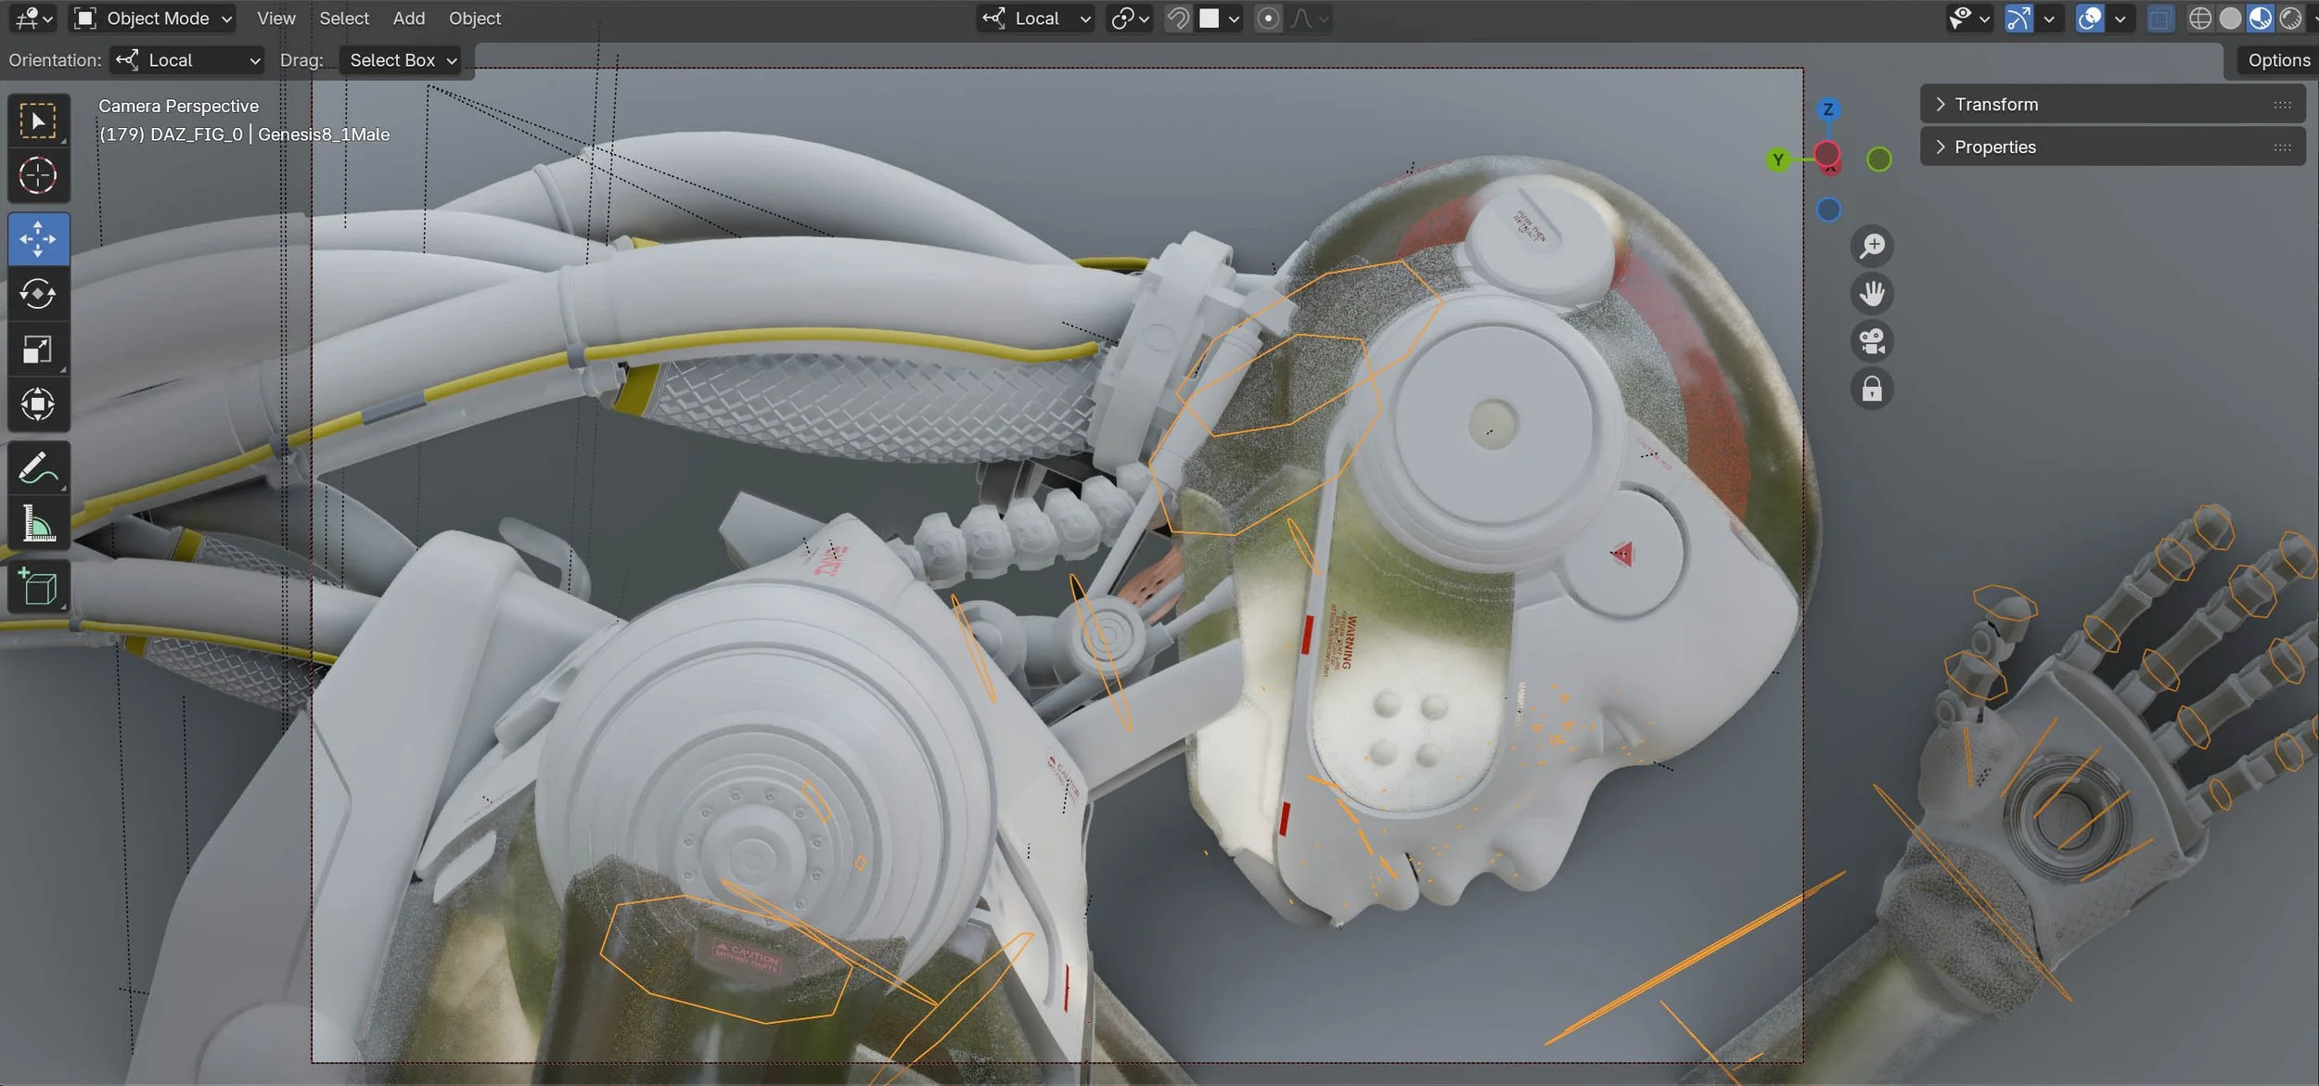Toggle snapping magnet icon
The width and height of the screenshot is (2319, 1086).
[x=1178, y=19]
